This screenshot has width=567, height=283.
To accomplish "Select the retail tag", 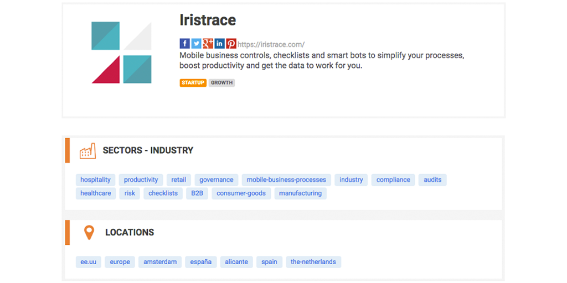I will click(x=179, y=180).
